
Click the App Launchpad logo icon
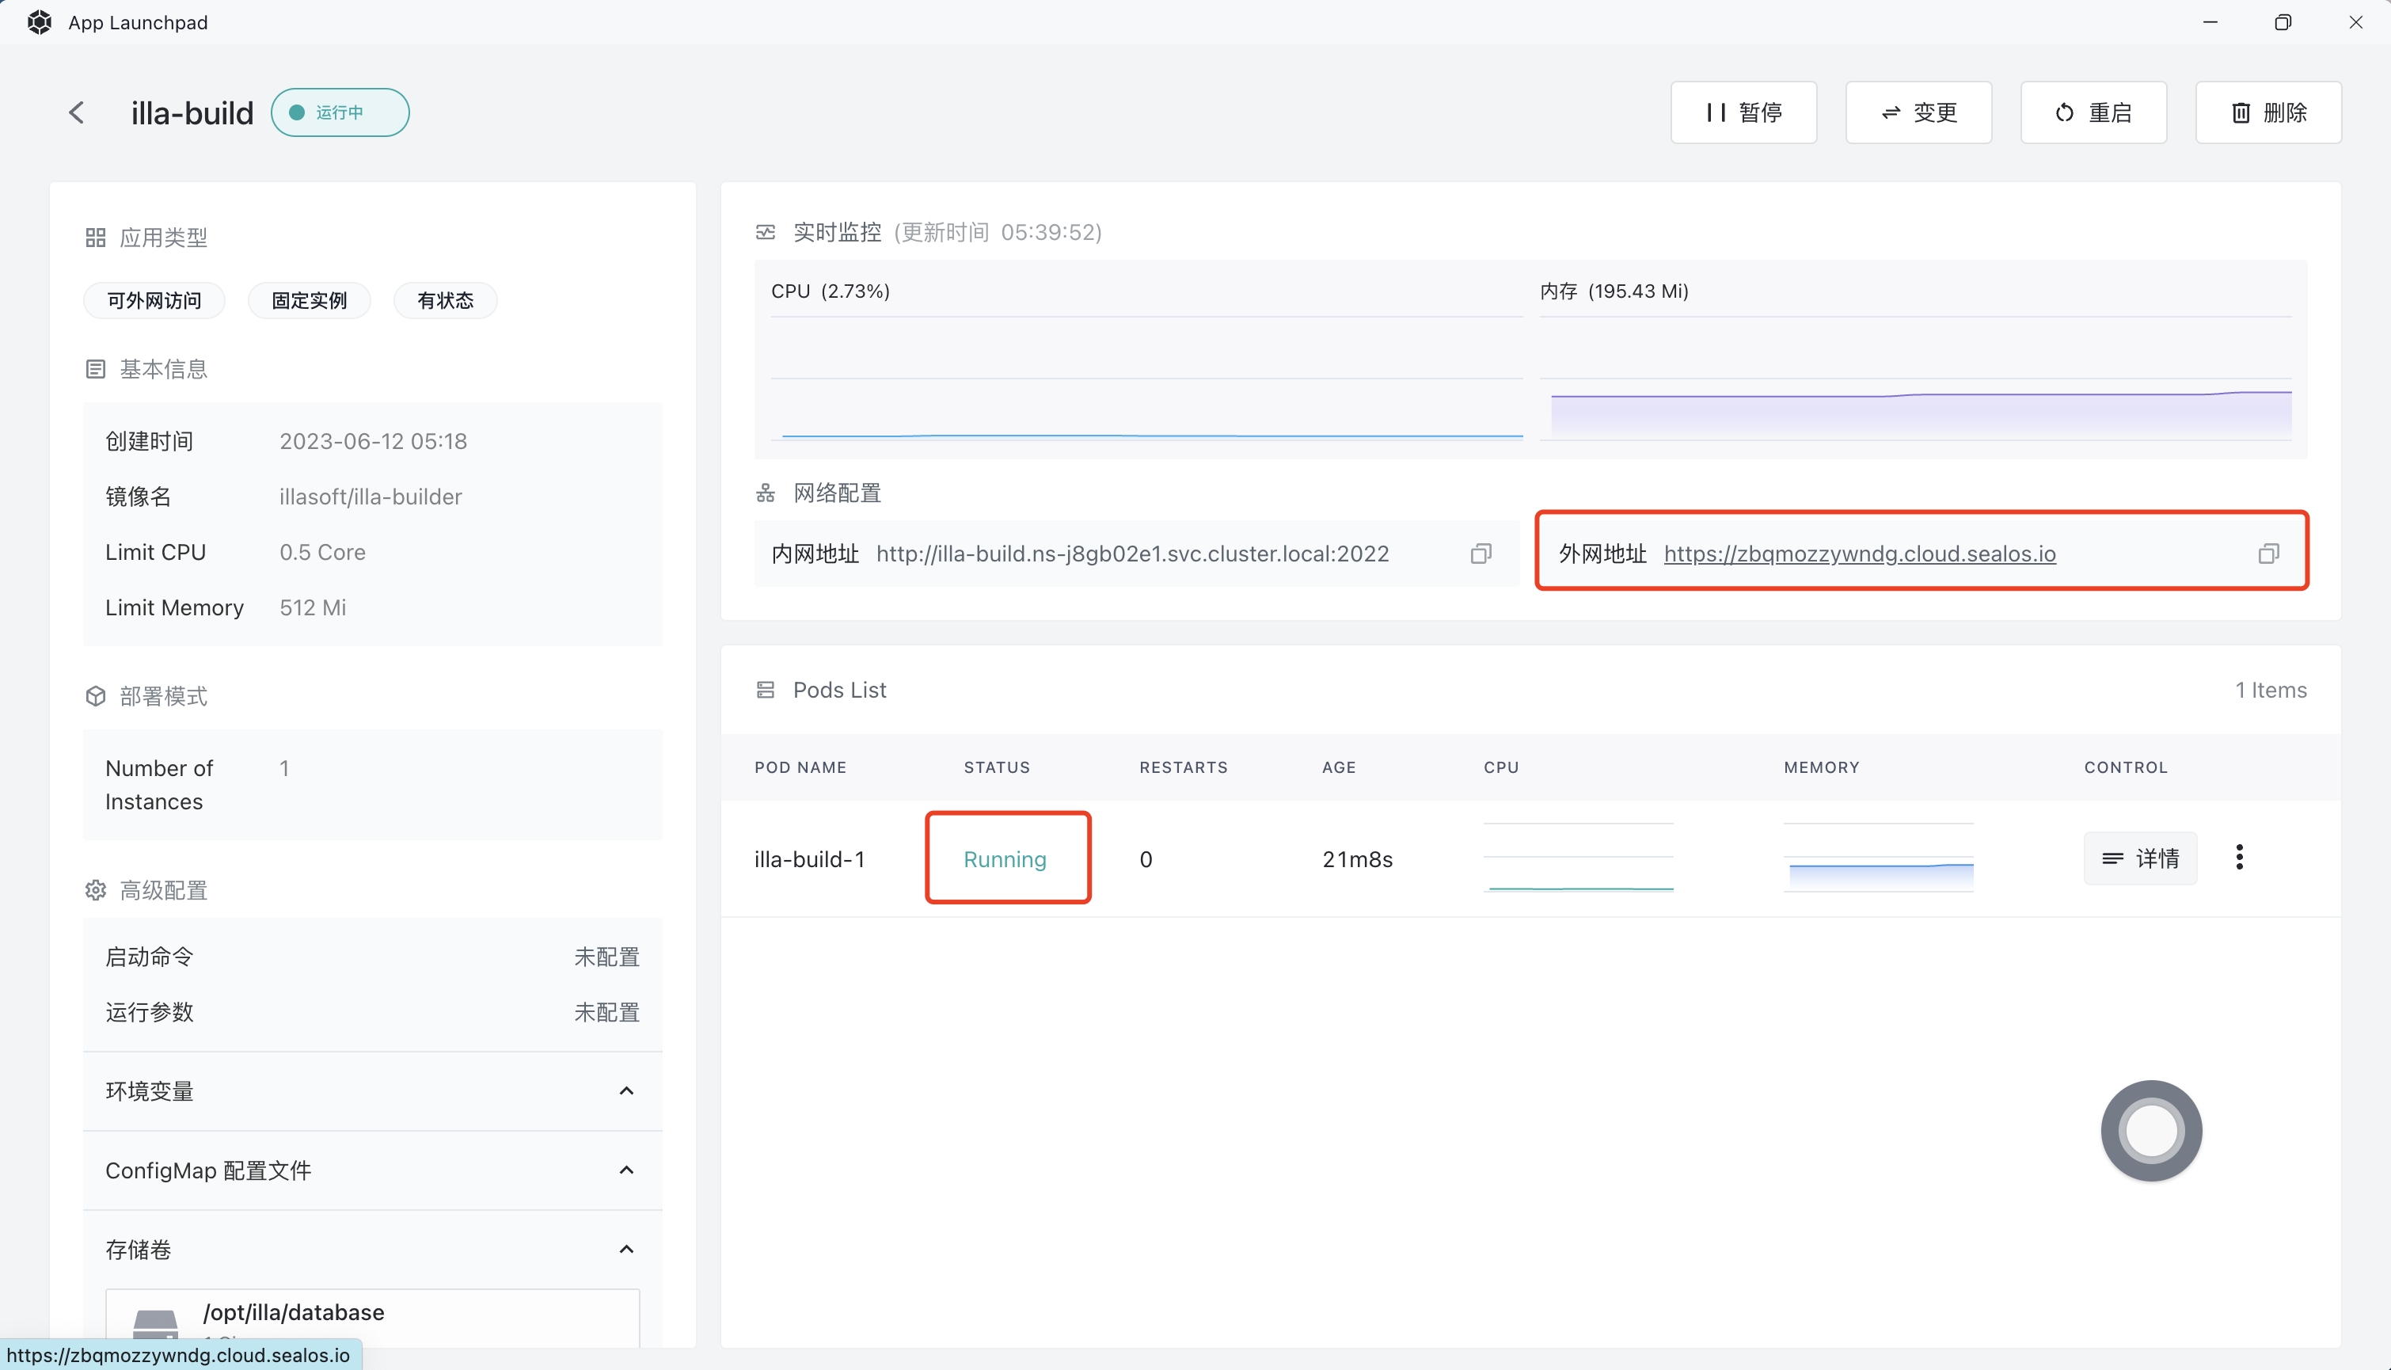tap(39, 23)
